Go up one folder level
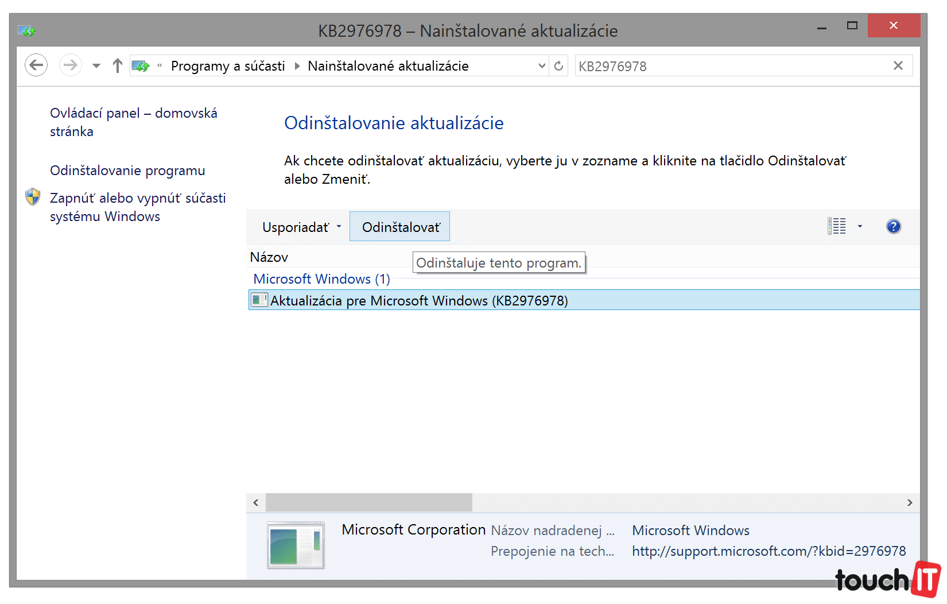The image size is (947, 604). [x=118, y=65]
